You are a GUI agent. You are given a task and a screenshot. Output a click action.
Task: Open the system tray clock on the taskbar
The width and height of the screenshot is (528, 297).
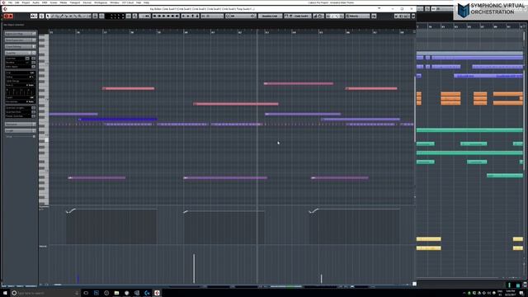pyautogui.click(x=511, y=293)
